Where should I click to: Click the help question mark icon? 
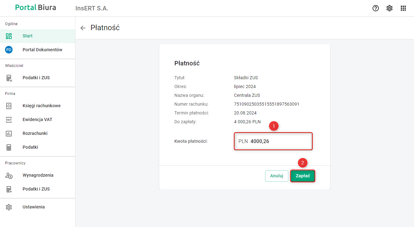coord(376,8)
